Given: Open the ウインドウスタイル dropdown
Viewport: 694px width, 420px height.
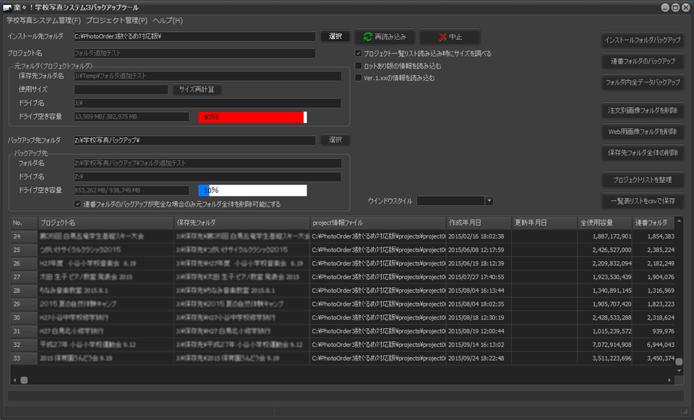Looking at the screenshot, I should pyautogui.click(x=489, y=201).
